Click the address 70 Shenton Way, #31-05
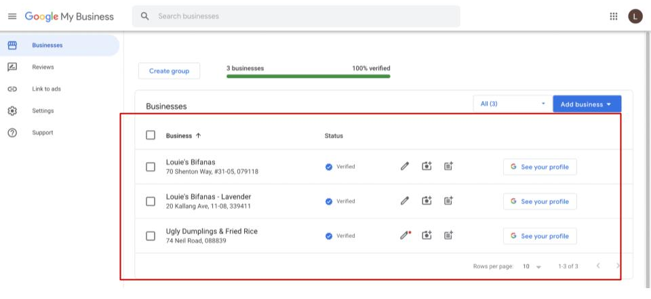The image size is (651, 299). (212, 172)
